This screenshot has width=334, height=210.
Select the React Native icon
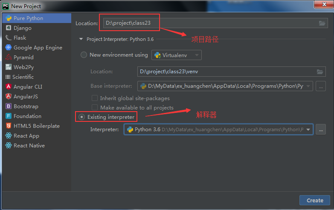tap(9, 145)
